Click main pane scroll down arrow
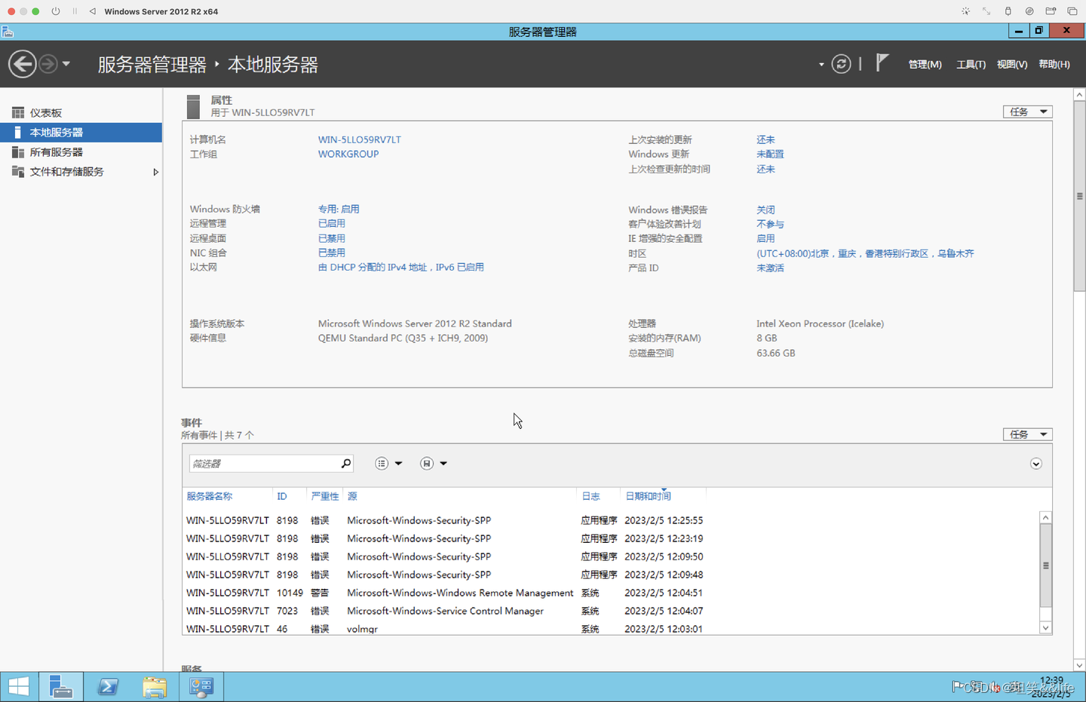1086x702 pixels. click(1079, 666)
